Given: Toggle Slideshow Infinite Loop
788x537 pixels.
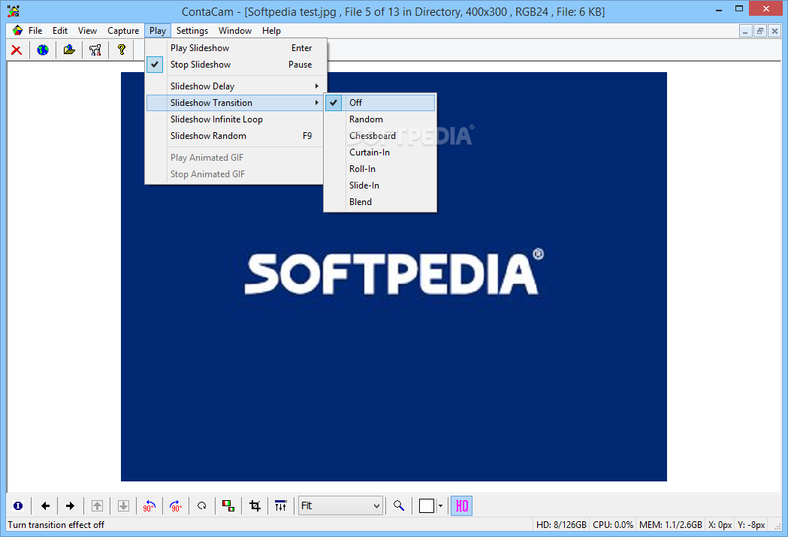Looking at the screenshot, I should tap(236, 119).
